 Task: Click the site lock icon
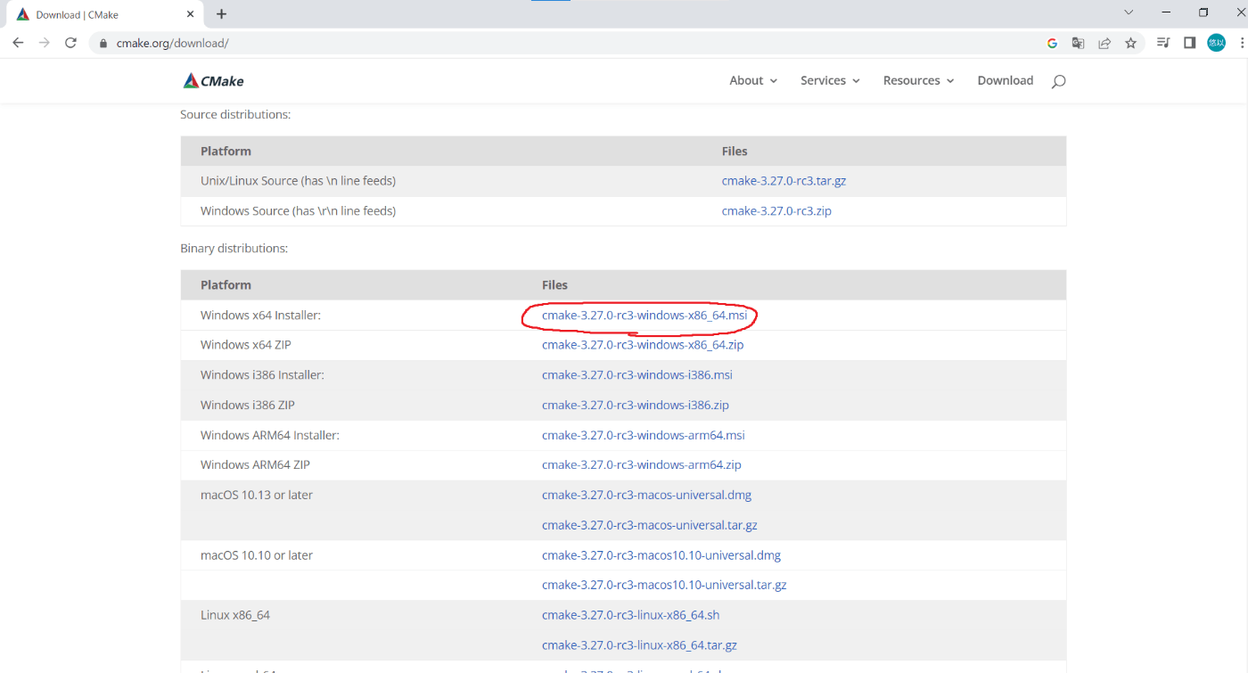(x=103, y=43)
